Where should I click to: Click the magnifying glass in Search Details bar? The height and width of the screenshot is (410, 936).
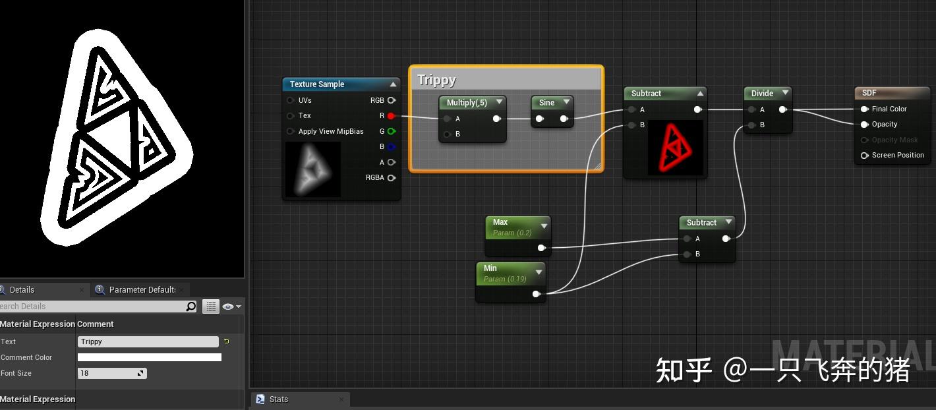(190, 306)
